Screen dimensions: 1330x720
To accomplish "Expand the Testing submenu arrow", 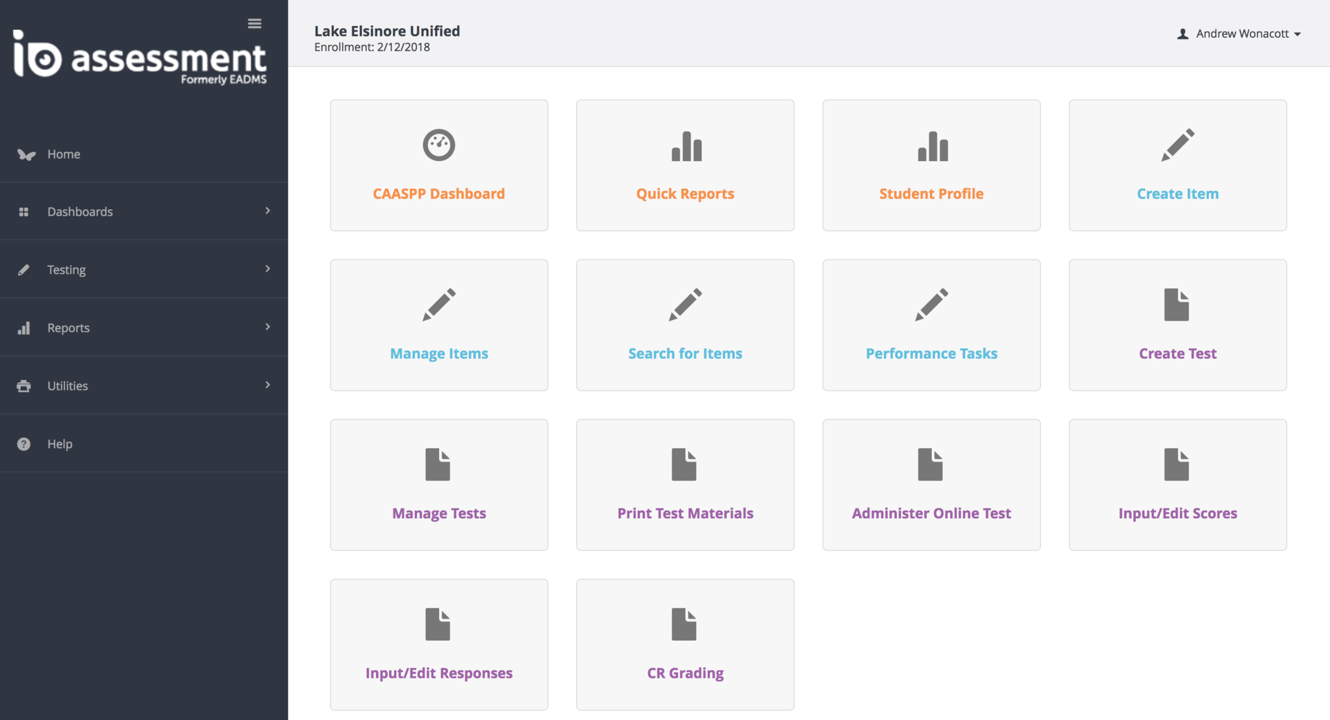I will point(268,269).
